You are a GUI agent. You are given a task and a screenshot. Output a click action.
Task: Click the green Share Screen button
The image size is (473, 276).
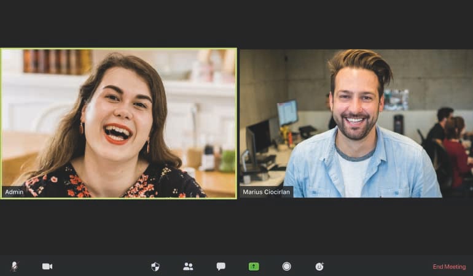(254, 266)
